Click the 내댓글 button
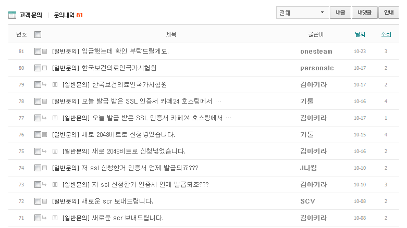The image size is (407, 228). pyautogui.click(x=365, y=12)
